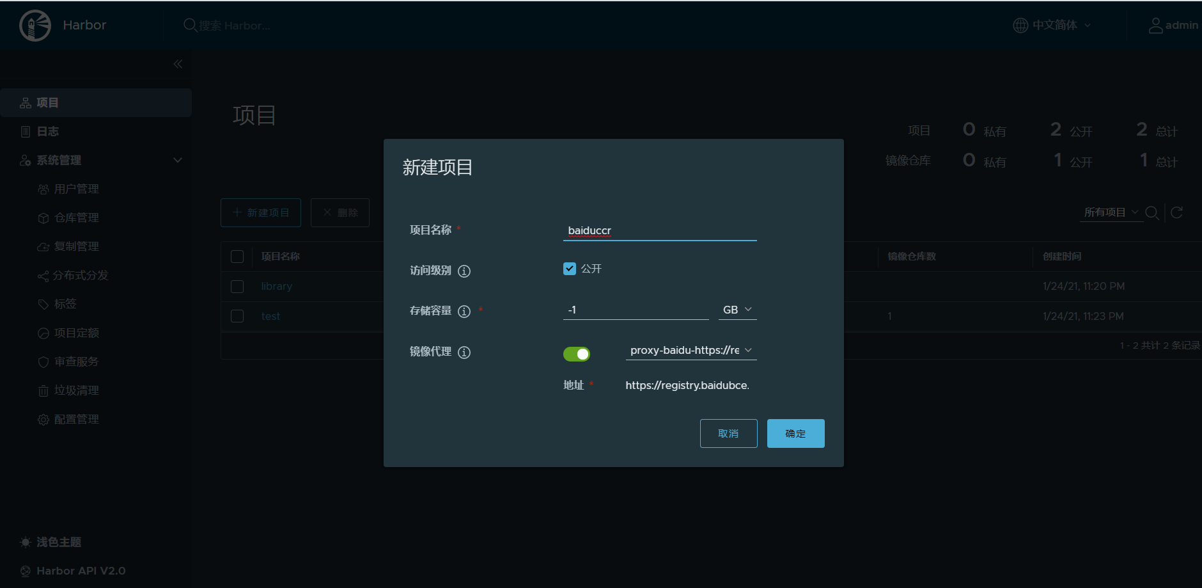This screenshot has height=588, width=1202.
Task: Click the 项目名称 input containing baiduccr
Action: point(660,230)
